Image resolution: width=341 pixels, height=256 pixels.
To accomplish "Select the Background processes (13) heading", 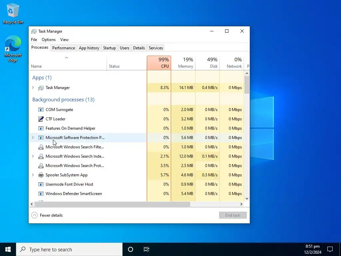I will coord(63,100).
